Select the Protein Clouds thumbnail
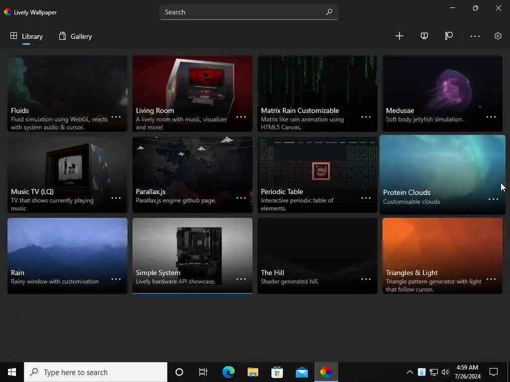 (442, 175)
